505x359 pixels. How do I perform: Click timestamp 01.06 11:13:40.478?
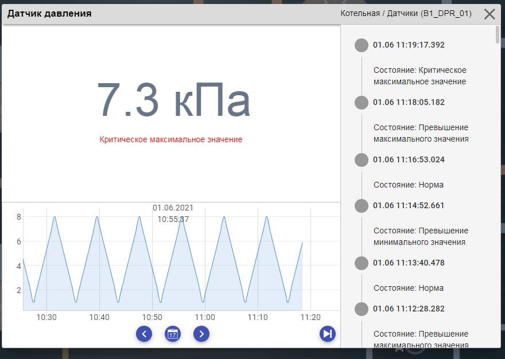click(x=409, y=263)
